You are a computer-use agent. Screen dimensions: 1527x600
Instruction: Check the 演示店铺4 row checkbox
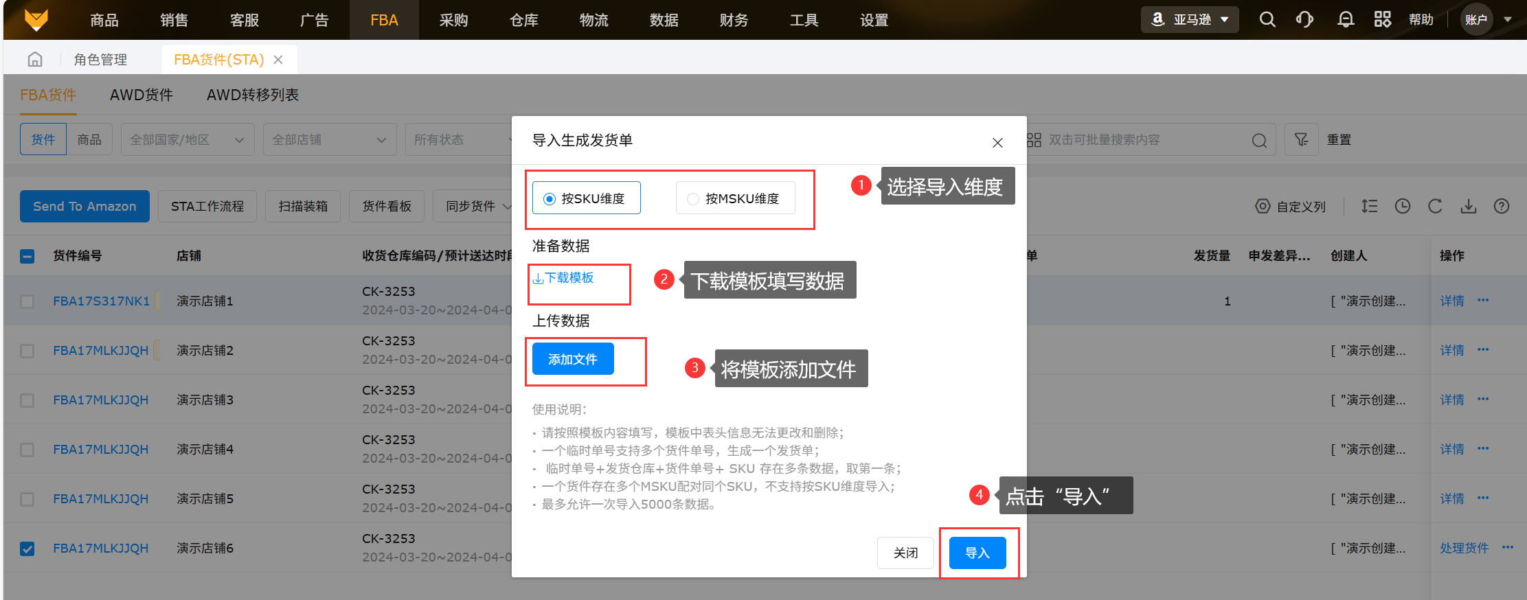click(x=27, y=450)
